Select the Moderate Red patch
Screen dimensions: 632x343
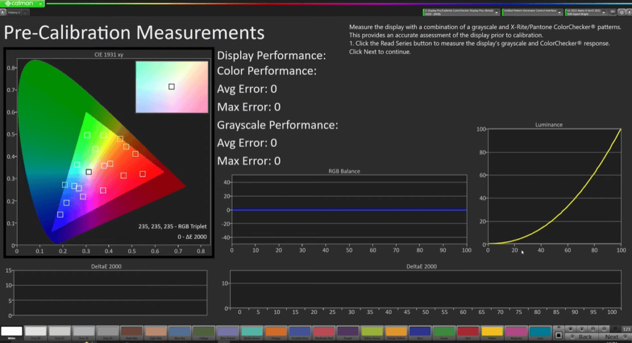coord(323,333)
